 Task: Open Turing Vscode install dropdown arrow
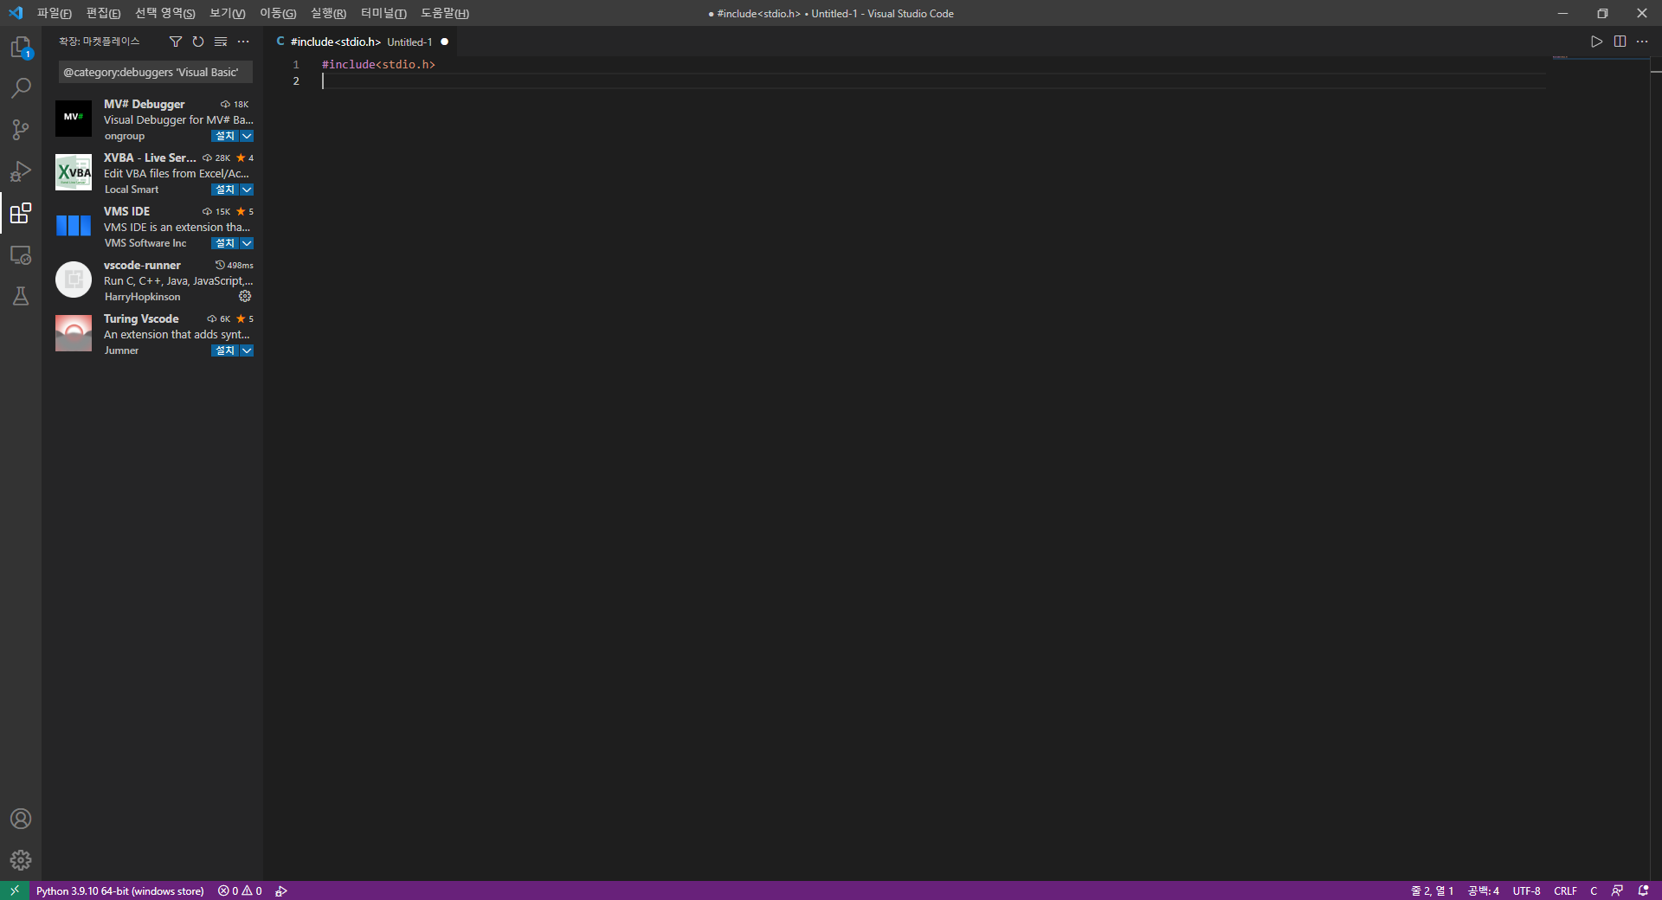click(x=247, y=350)
